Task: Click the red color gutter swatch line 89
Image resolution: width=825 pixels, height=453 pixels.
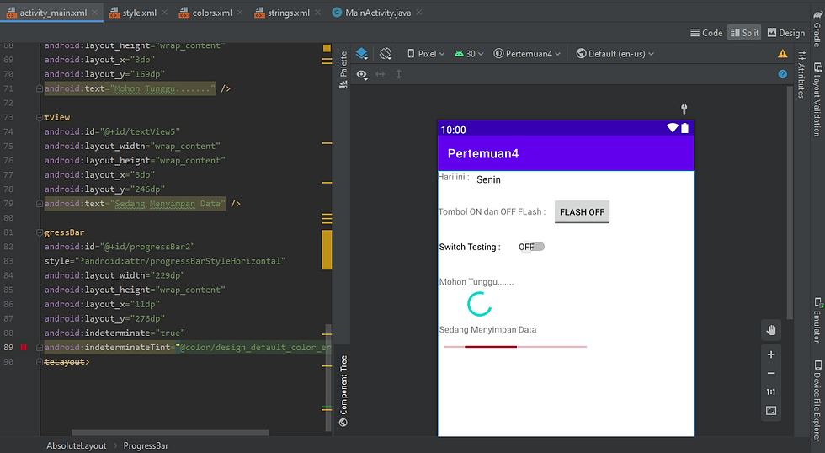Action: 24,347
